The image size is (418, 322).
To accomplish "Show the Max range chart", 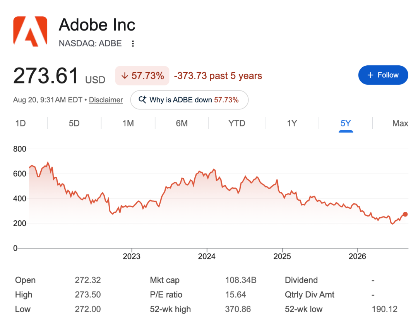I will 400,123.
